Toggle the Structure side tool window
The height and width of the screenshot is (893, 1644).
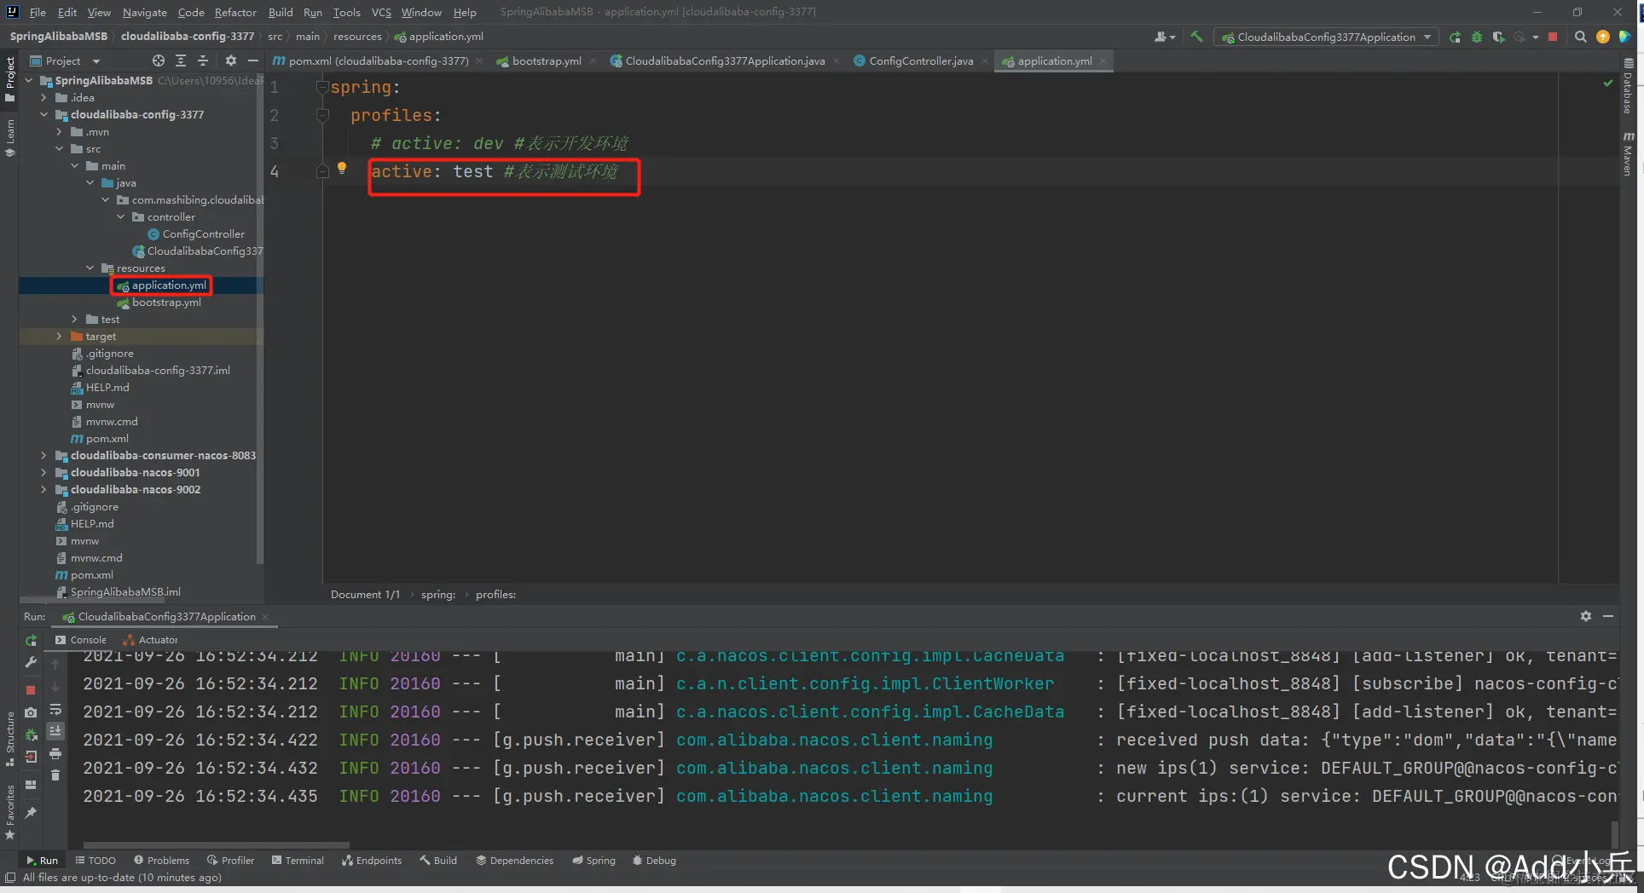coord(10,738)
